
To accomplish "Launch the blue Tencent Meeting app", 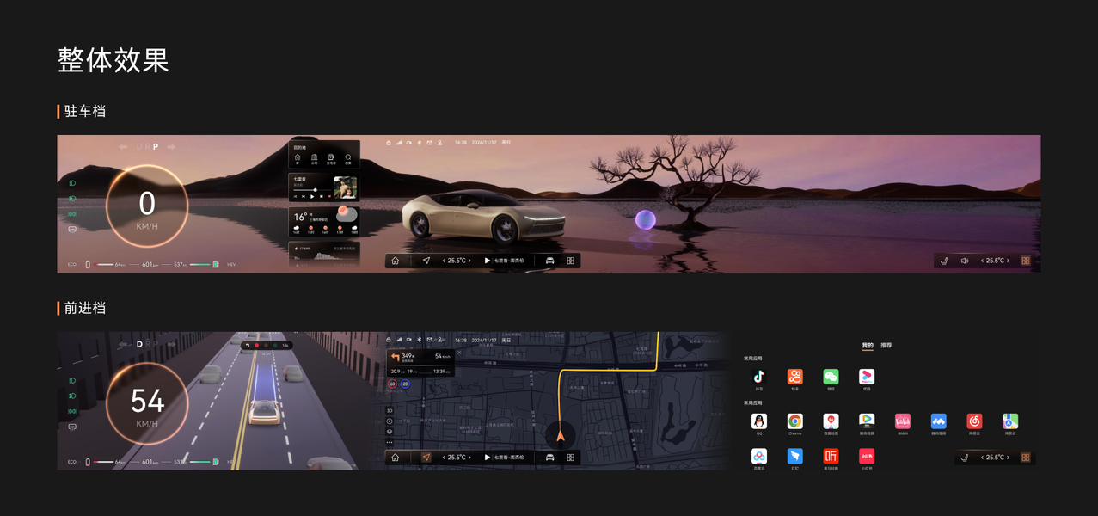I will [x=939, y=421].
